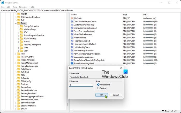Click the Registry Editor app icon in title bar
This screenshot has height=113, width=181.
click(3, 3)
